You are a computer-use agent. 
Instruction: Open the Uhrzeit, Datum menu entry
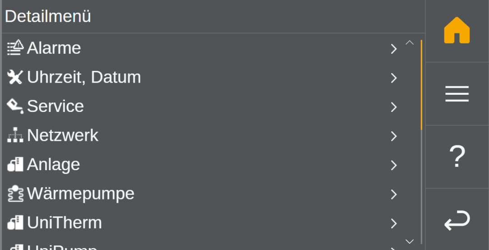point(84,77)
